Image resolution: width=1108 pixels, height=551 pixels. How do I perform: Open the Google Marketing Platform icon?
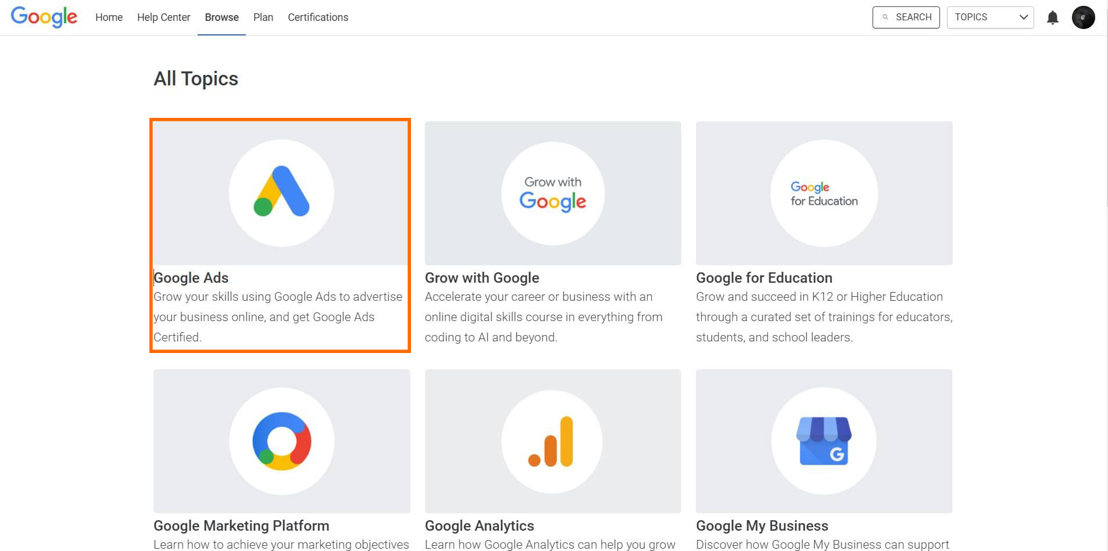tap(281, 441)
